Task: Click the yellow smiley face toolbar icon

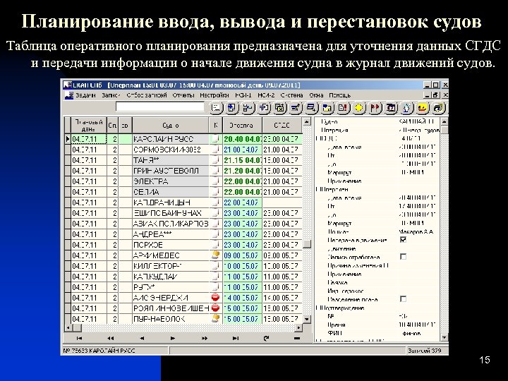Action: click(x=422, y=108)
